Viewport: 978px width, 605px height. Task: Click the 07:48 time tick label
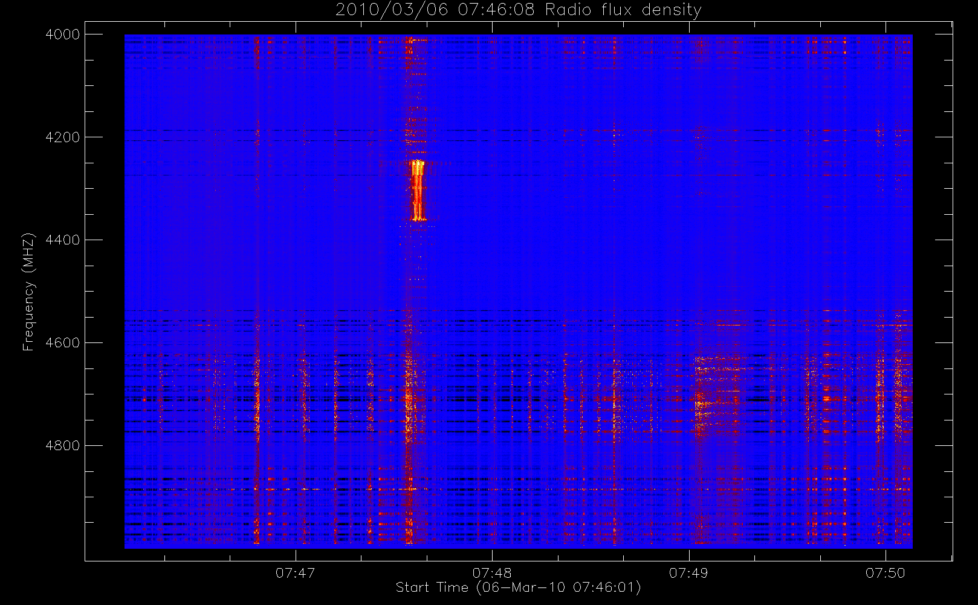pyautogui.click(x=492, y=573)
